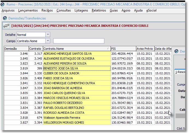The height and width of the screenshot is (134, 189).
Task: Click the Rumo application logo icon in title bar
Action: [2, 4]
